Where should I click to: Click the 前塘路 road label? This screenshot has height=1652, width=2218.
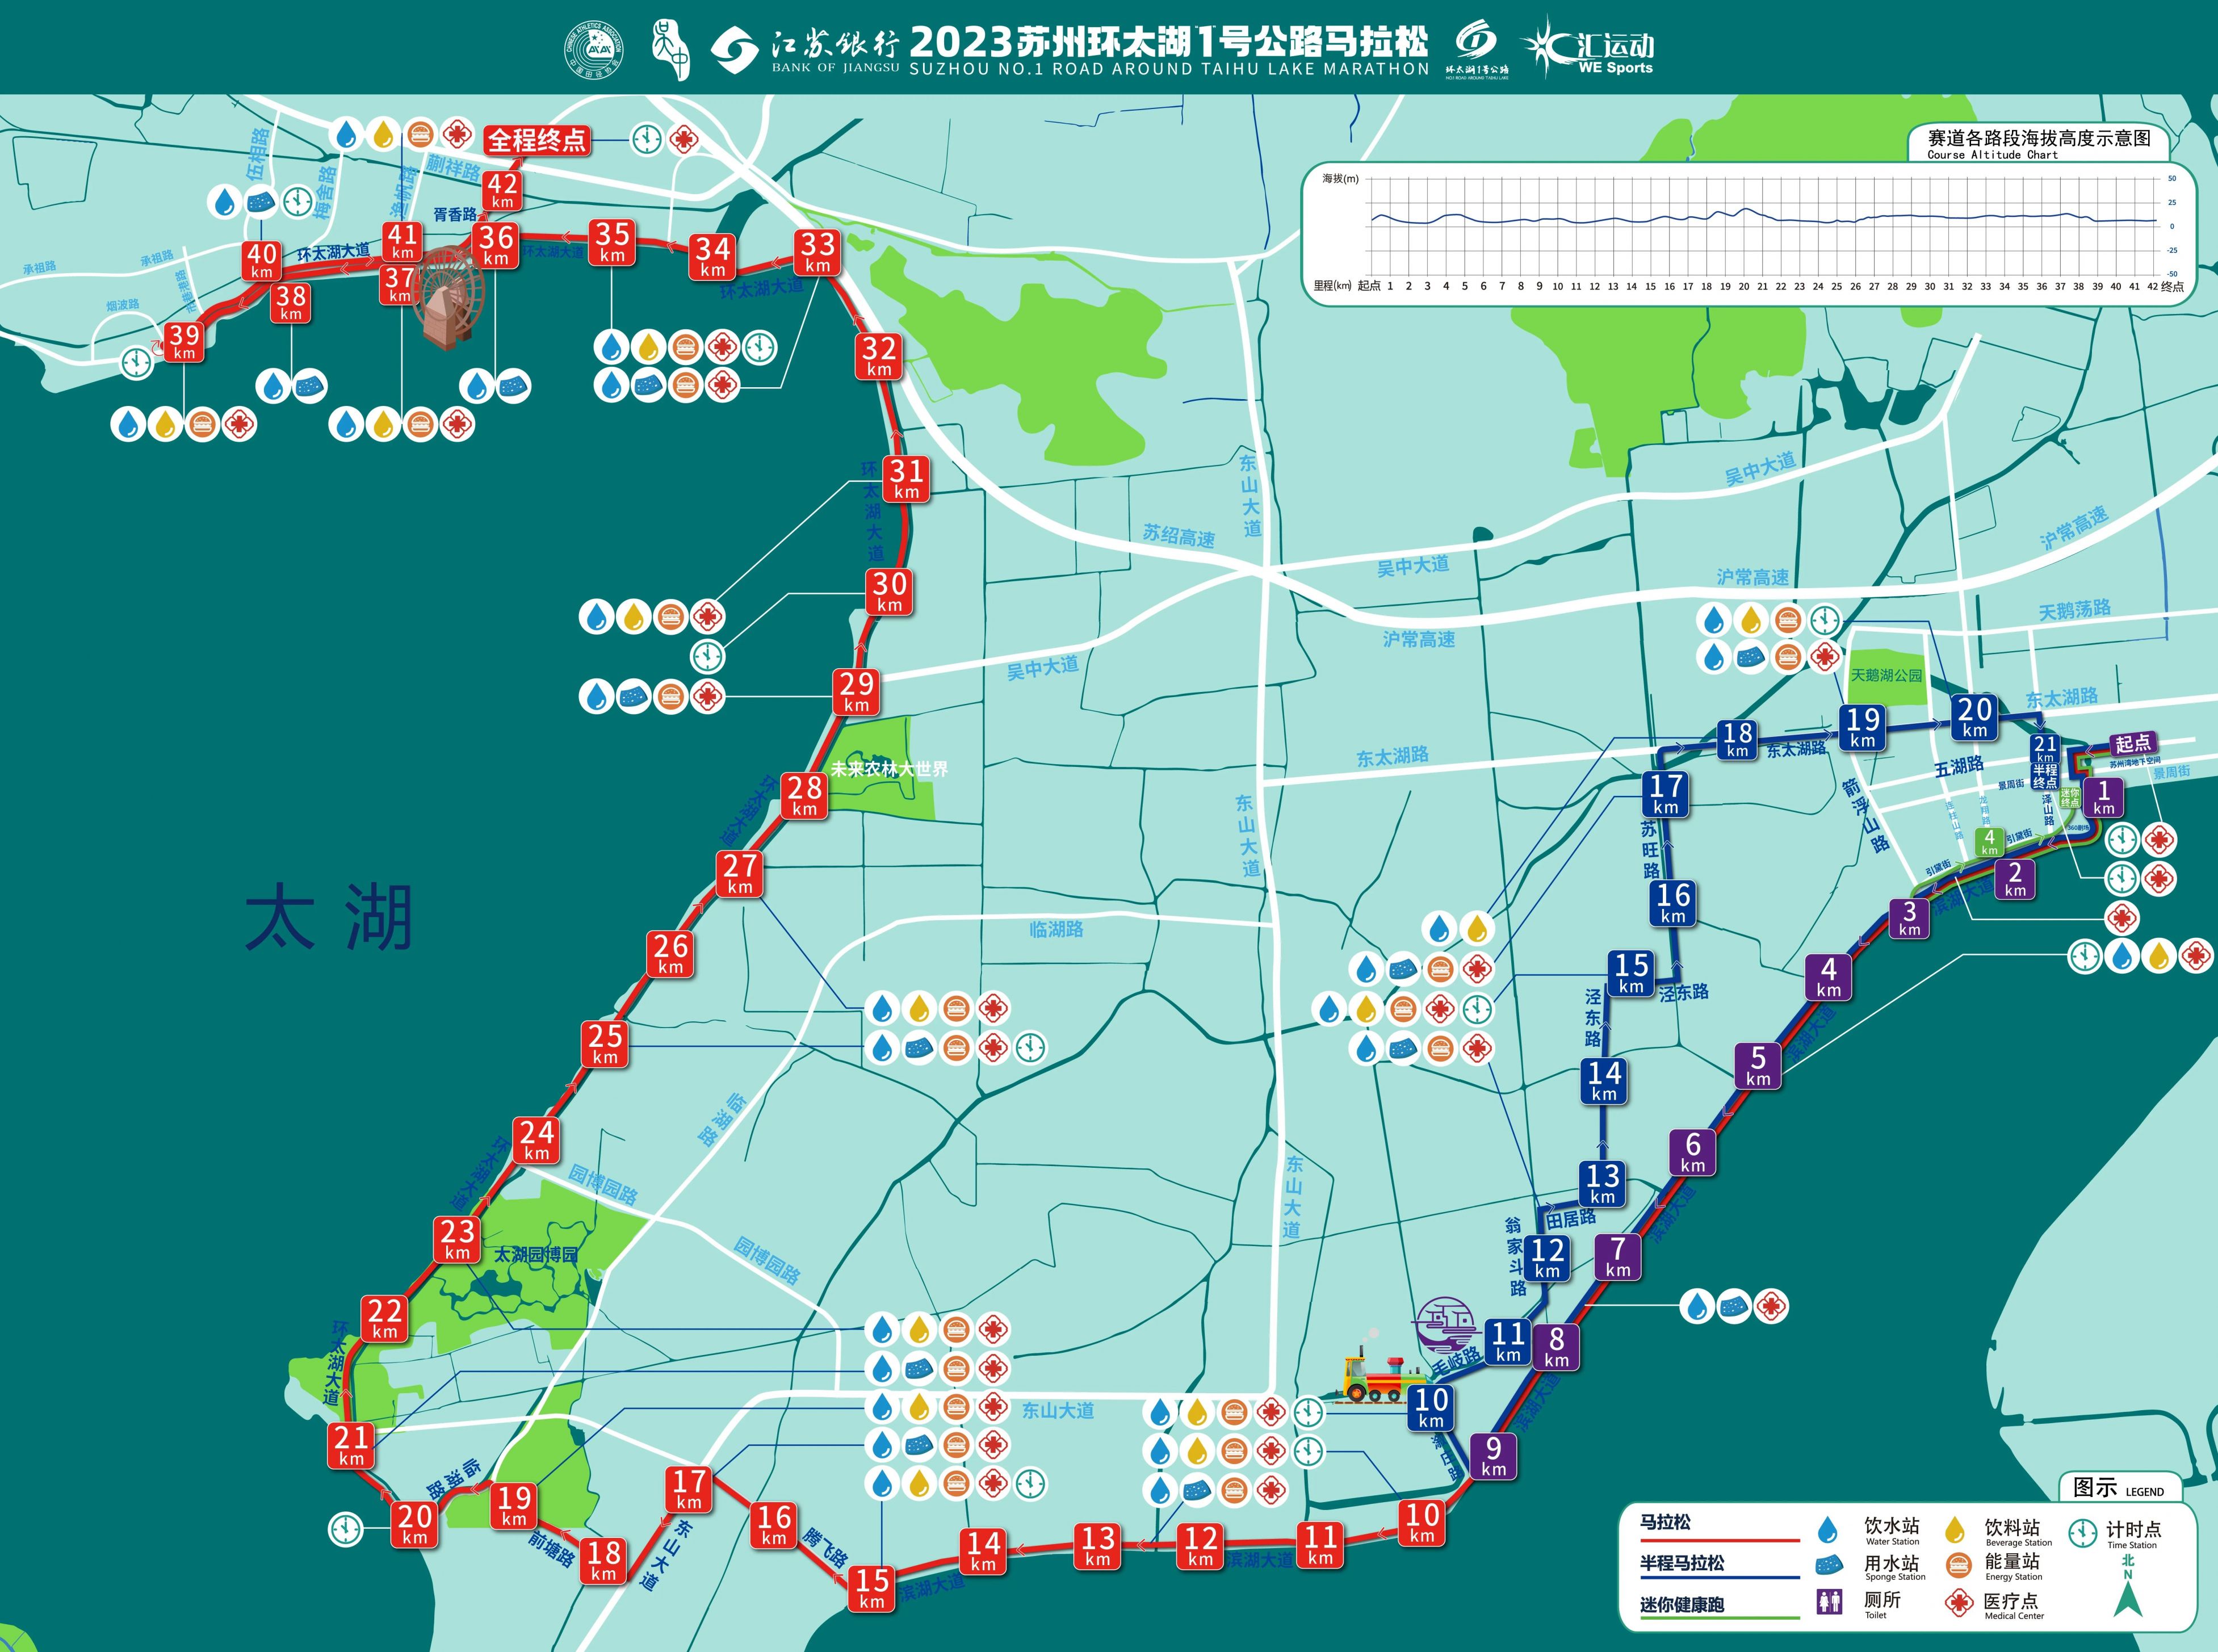pos(552,1549)
